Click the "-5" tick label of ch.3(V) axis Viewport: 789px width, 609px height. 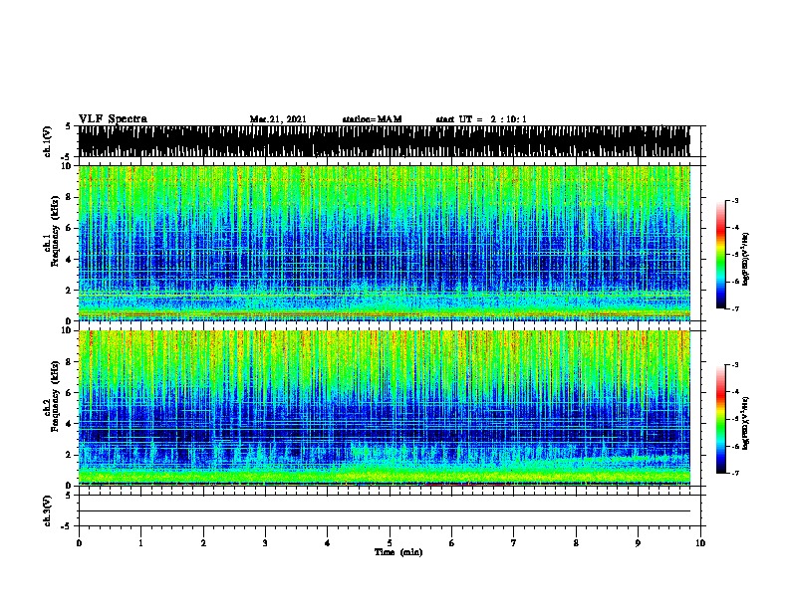[x=67, y=526]
